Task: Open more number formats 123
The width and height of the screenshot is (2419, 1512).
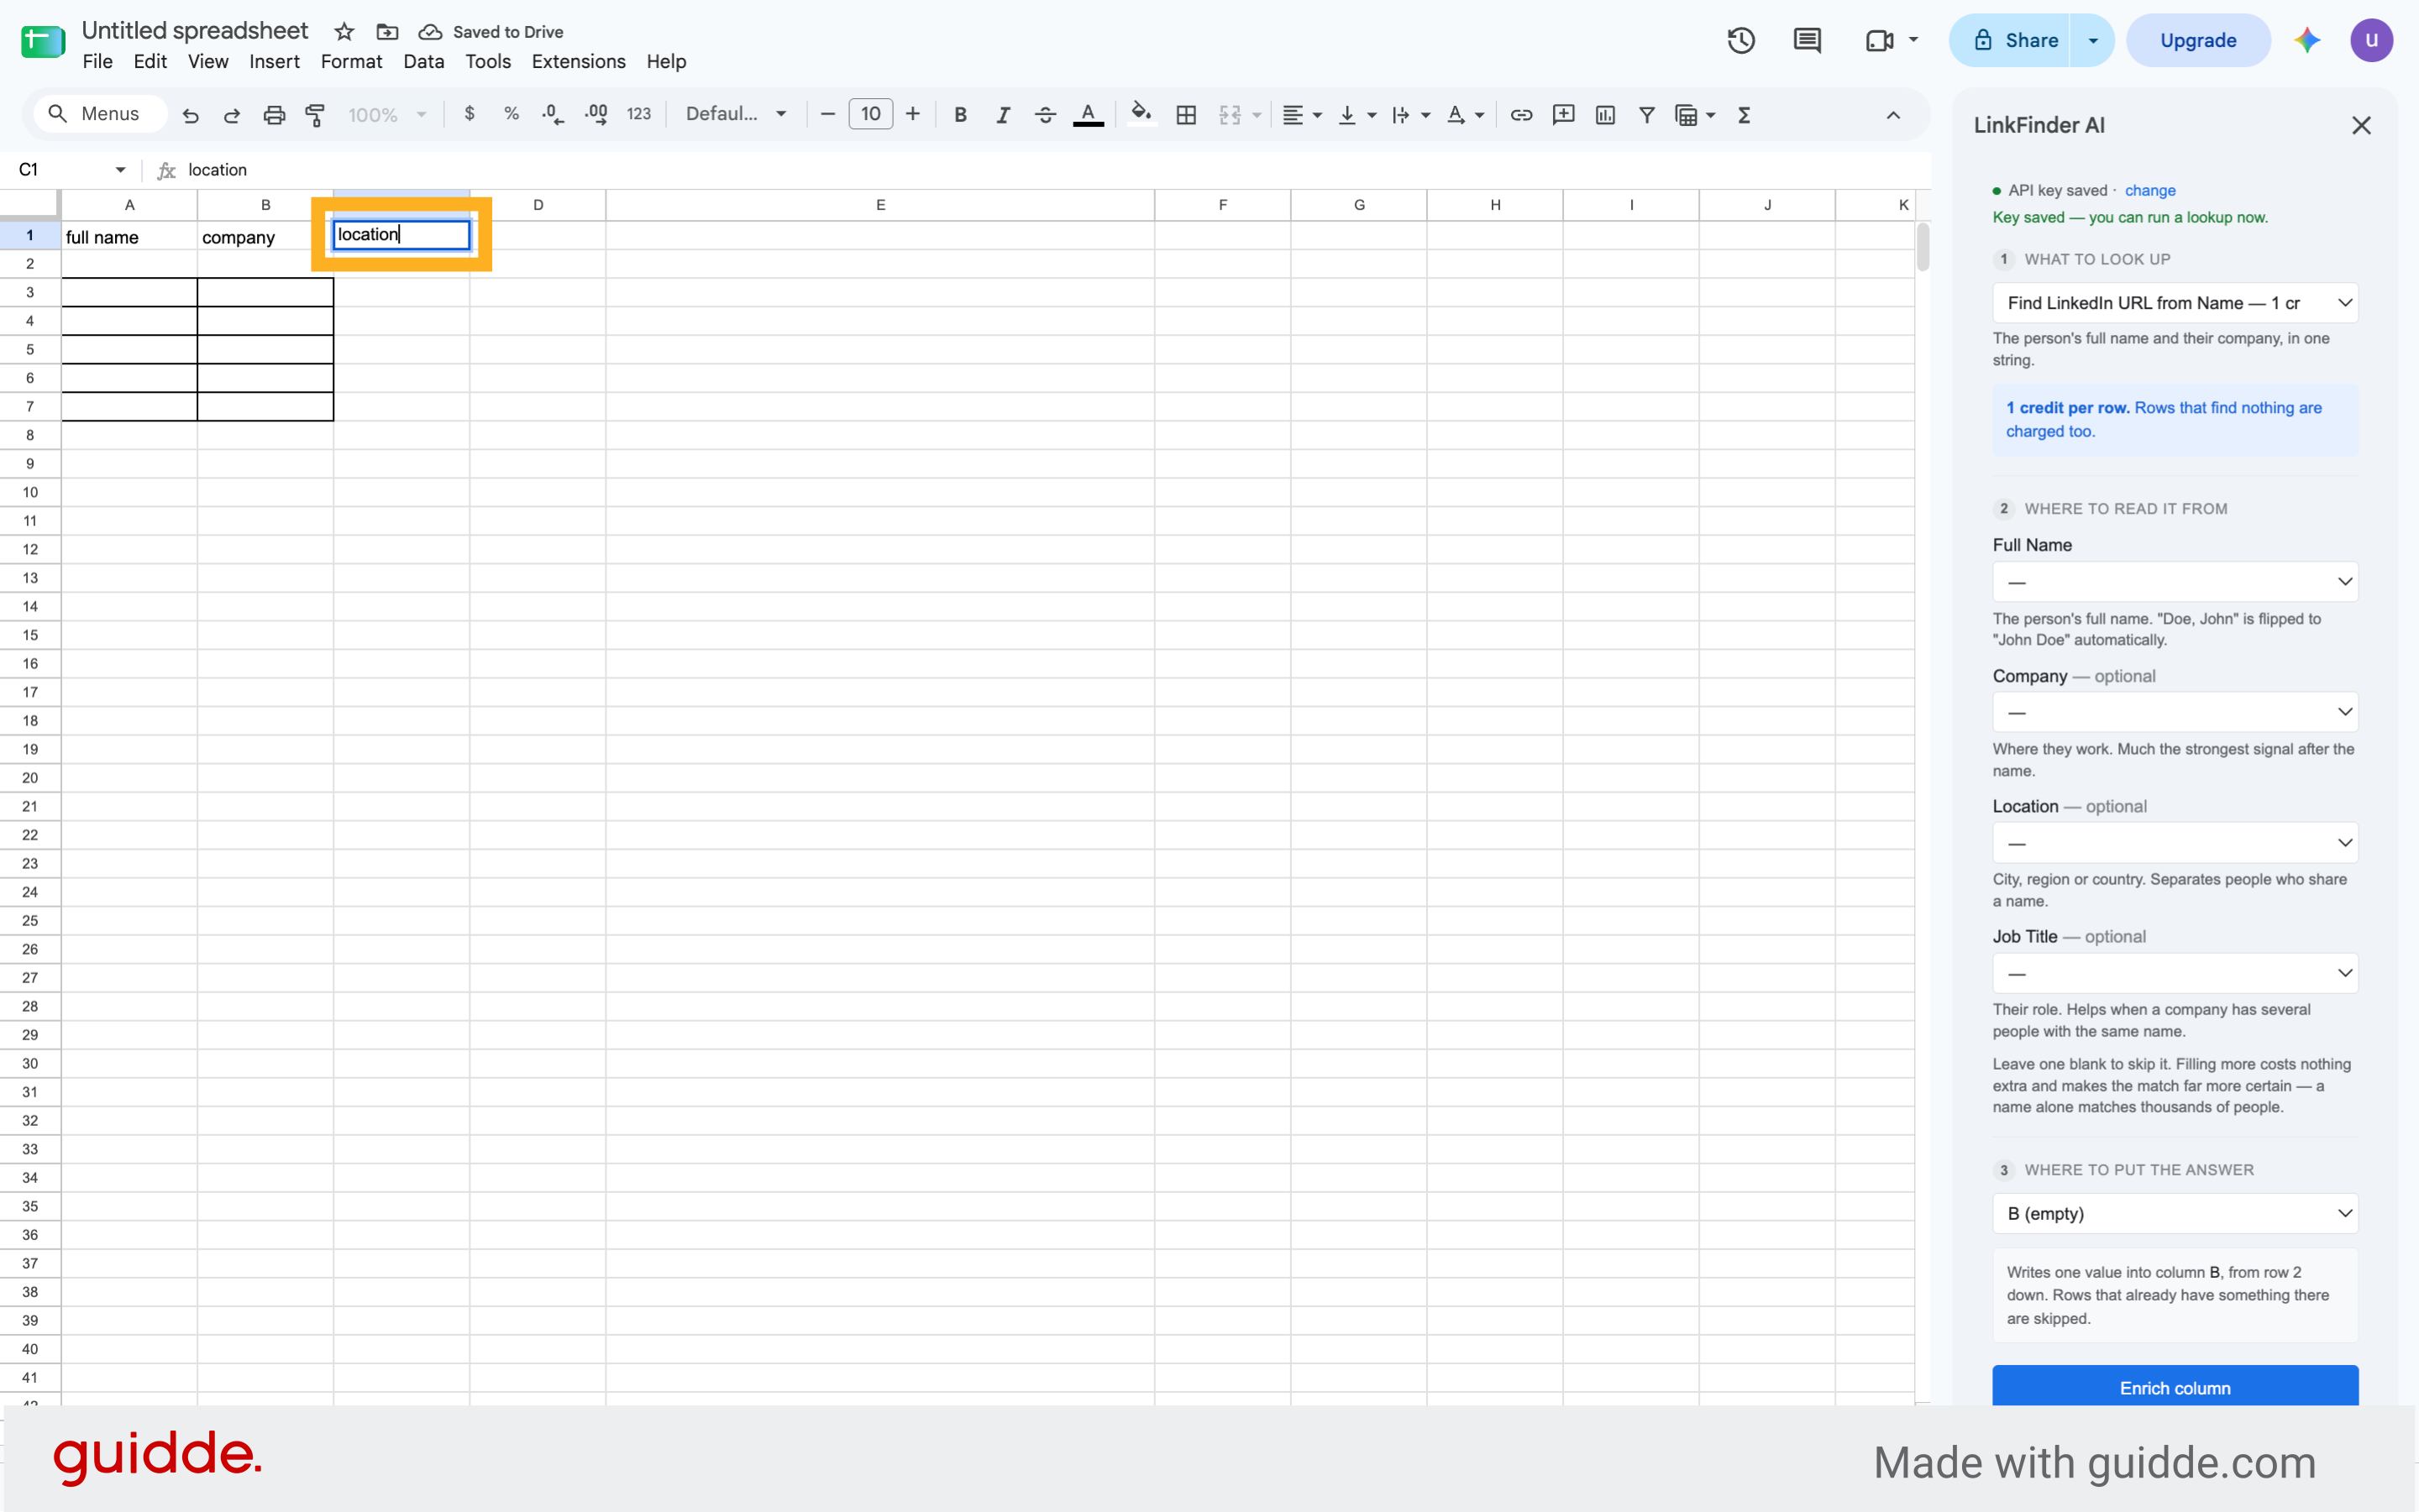Action: pos(638,114)
